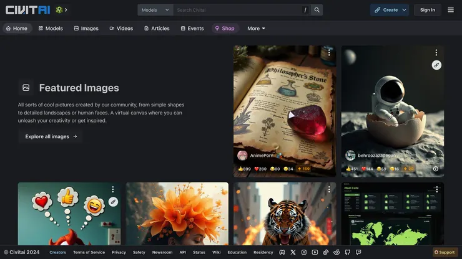
Task: Expand the More navigation dropdown
Action: [x=256, y=29]
